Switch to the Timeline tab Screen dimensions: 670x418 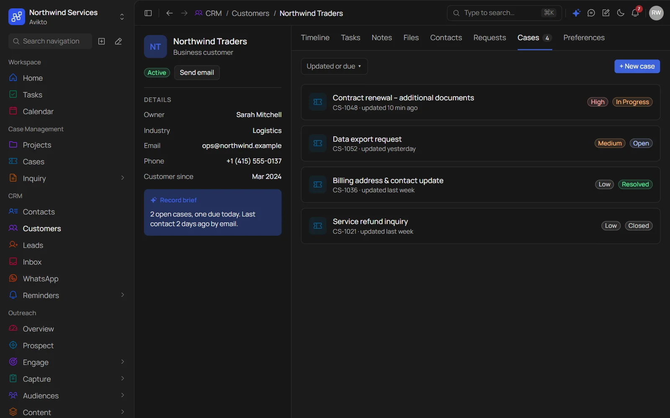315,38
